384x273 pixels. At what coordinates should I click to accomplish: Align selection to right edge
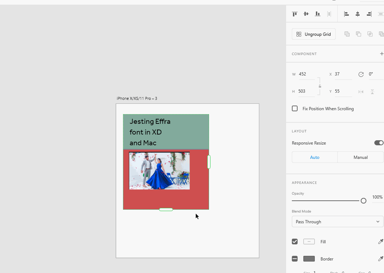click(369, 14)
